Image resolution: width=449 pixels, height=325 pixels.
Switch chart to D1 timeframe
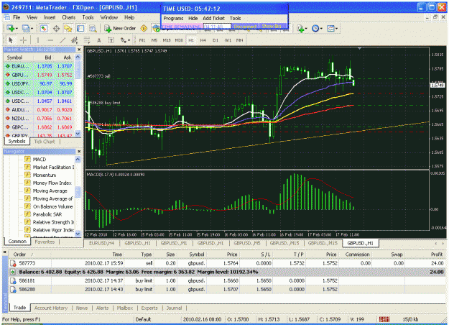216,40
